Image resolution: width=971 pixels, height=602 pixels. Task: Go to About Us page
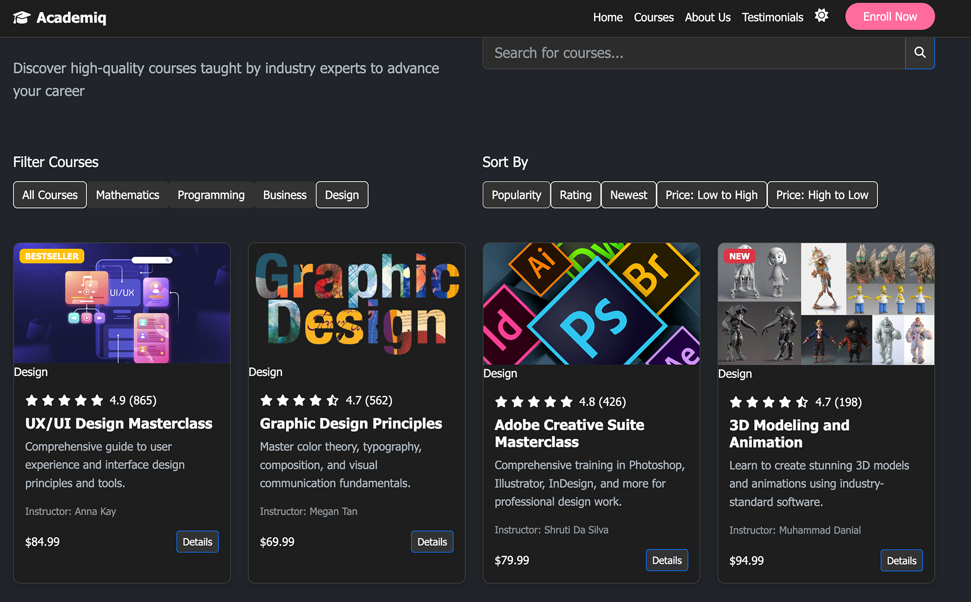[x=707, y=18]
